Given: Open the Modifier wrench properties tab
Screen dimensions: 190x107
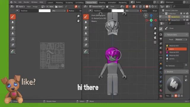Looking at the screenshot, I should (x=161, y=68).
